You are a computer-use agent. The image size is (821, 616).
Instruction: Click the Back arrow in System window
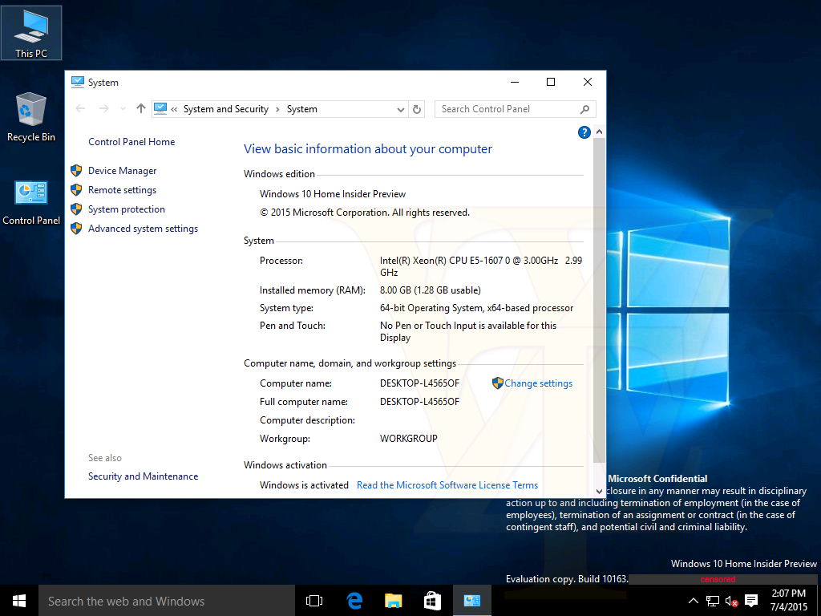80,108
